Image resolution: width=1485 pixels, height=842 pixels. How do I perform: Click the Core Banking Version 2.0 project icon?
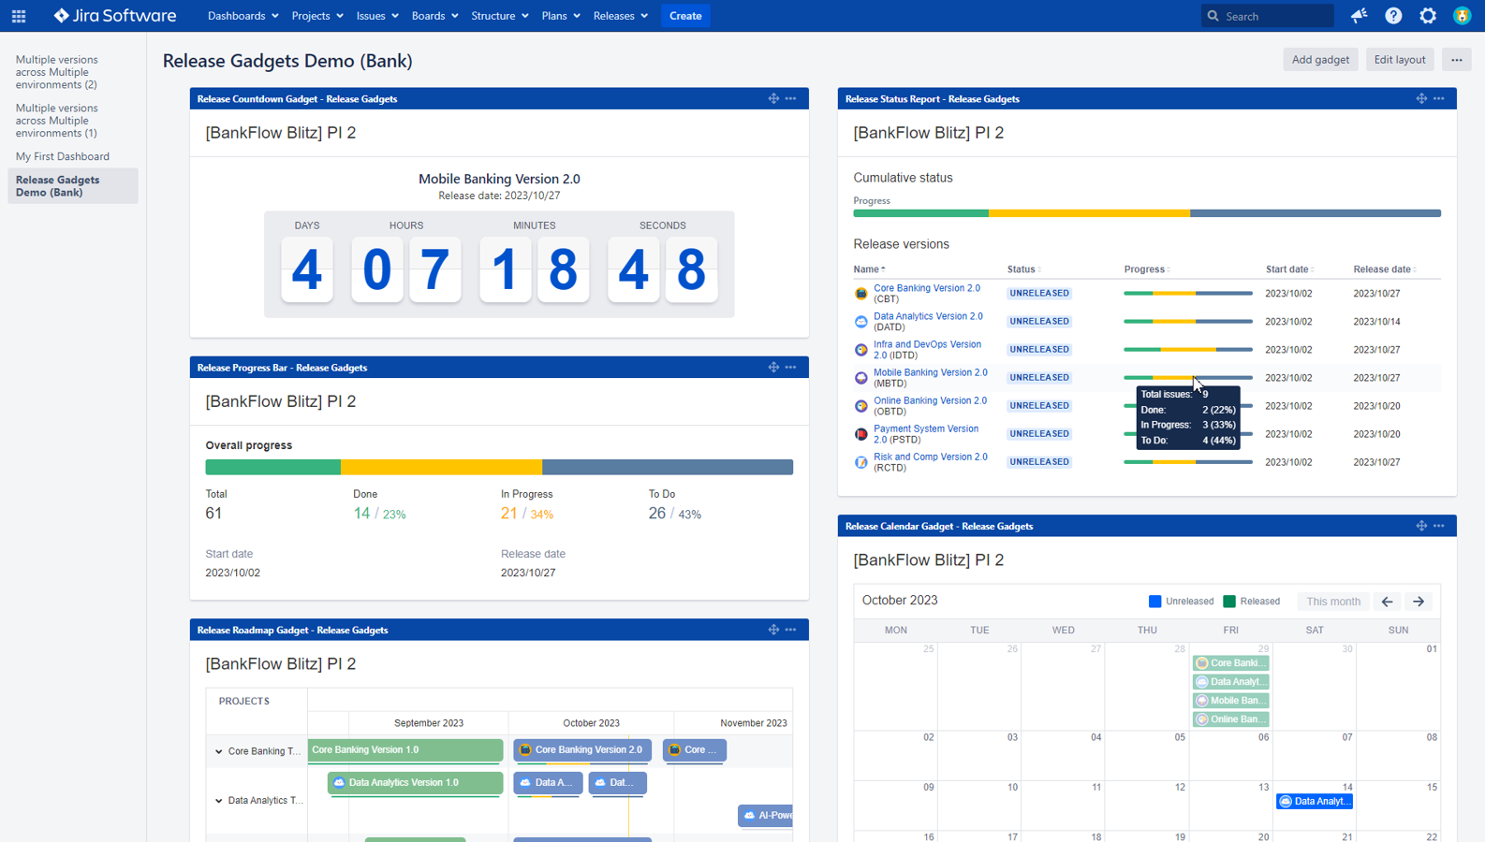point(861,294)
